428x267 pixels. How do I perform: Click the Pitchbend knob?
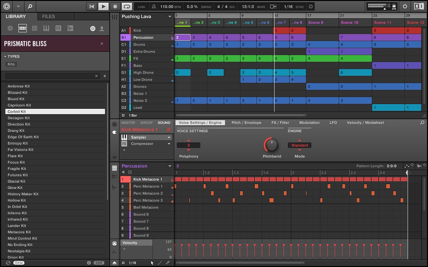pyautogui.click(x=271, y=145)
